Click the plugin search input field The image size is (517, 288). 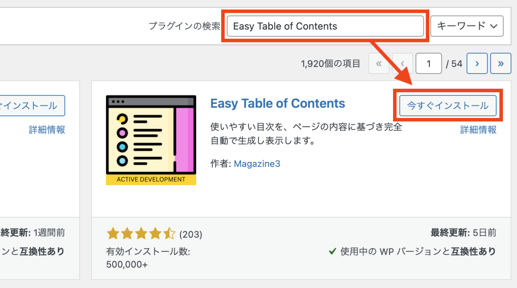click(326, 26)
